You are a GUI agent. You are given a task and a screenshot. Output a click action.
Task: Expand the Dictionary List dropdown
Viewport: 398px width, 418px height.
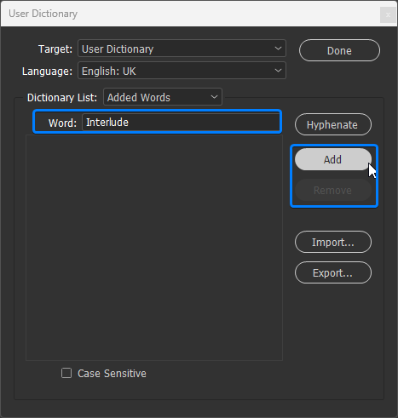coord(163,97)
